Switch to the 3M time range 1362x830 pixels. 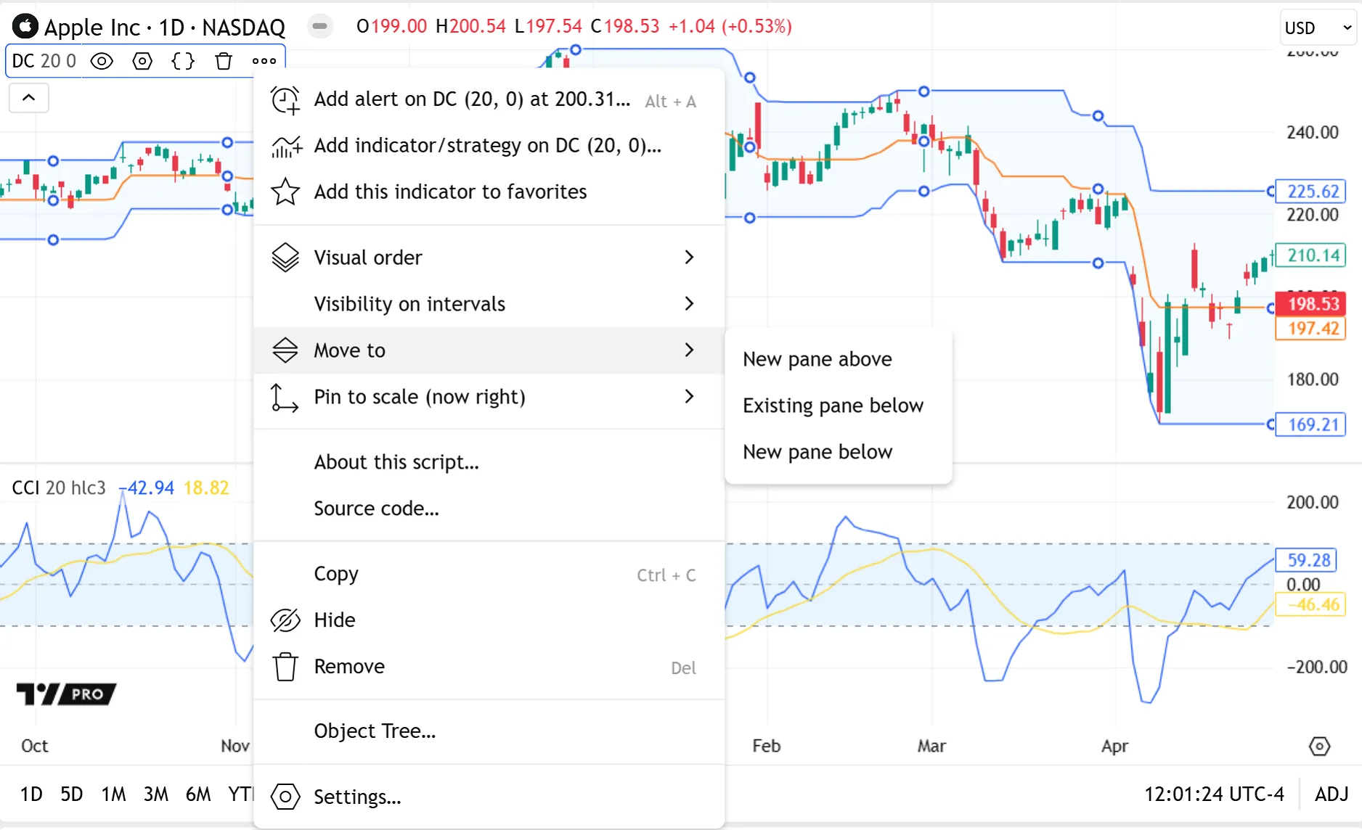pyautogui.click(x=155, y=794)
